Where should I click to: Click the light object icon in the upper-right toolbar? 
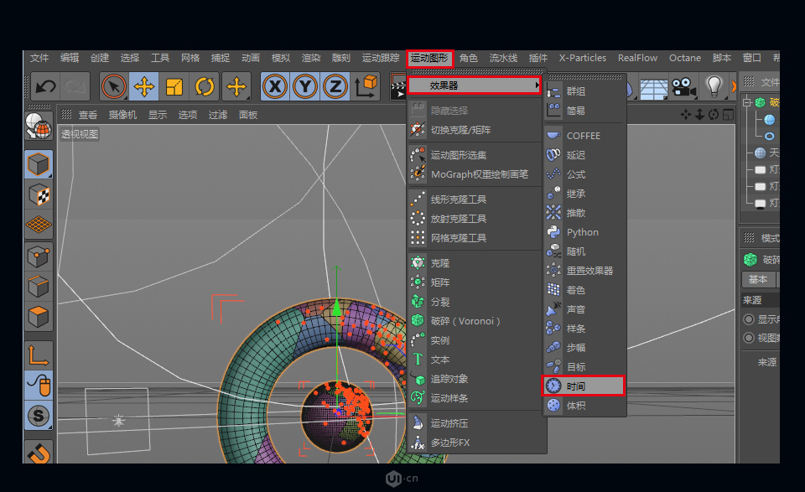pyautogui.click(x=714, y=86)
